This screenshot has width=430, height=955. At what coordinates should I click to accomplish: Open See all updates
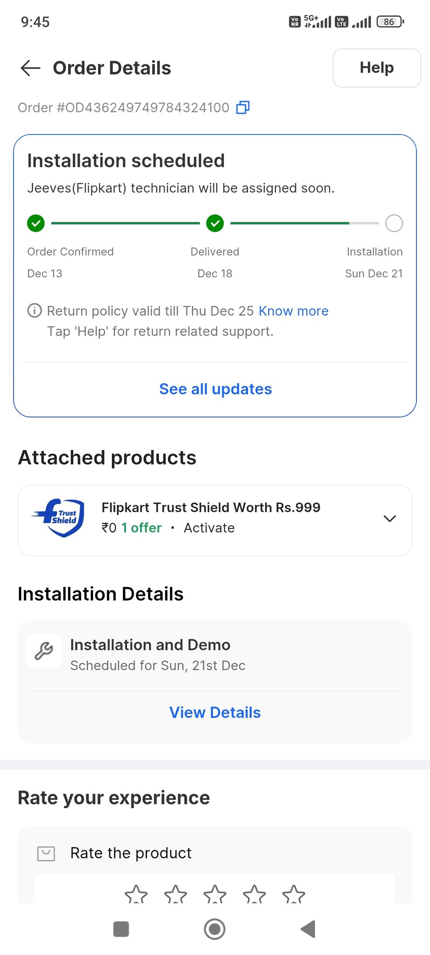[x=215, y=389]
